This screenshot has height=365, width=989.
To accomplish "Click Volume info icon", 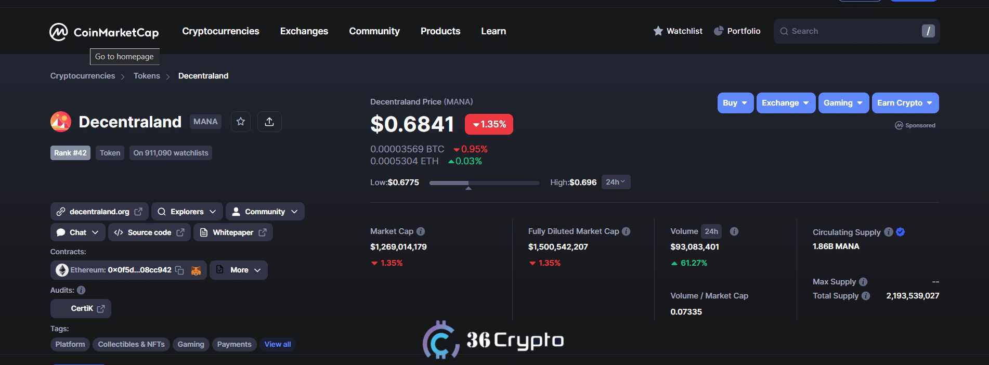I will point(734,231).
